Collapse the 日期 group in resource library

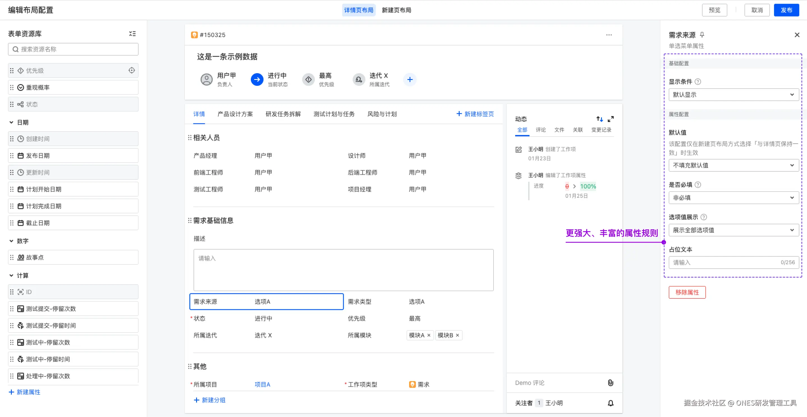click(x=11, y=122)
